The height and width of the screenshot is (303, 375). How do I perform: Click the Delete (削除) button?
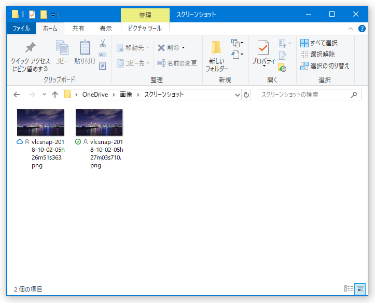[169, 48]
